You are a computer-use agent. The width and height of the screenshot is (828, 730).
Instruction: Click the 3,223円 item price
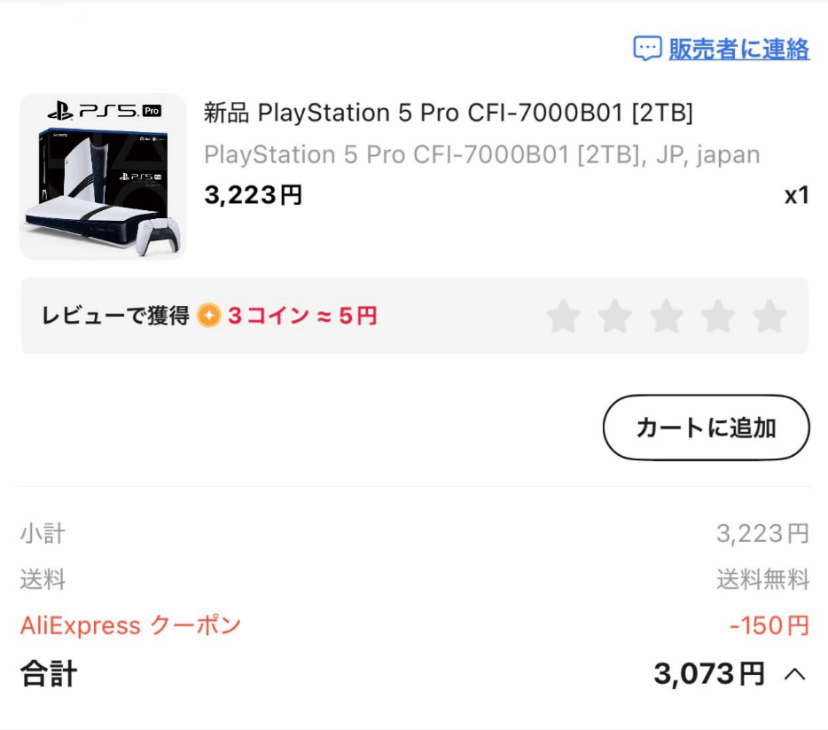click(x=254, y=195)
